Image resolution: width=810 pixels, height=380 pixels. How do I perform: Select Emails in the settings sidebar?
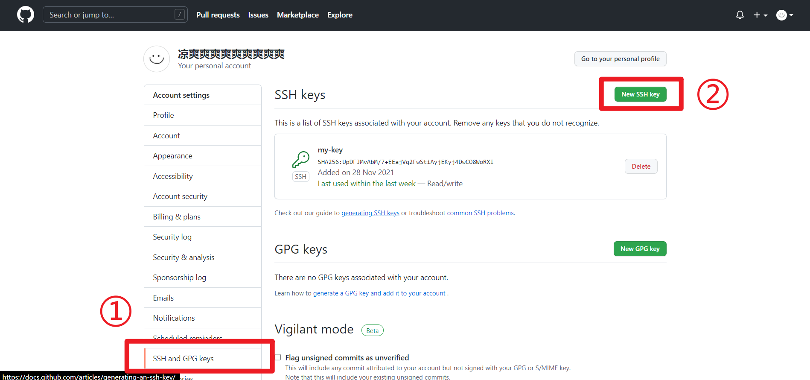coord(203,298)
